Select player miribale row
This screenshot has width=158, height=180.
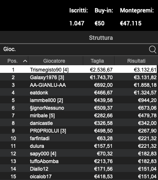pos(78,116)
